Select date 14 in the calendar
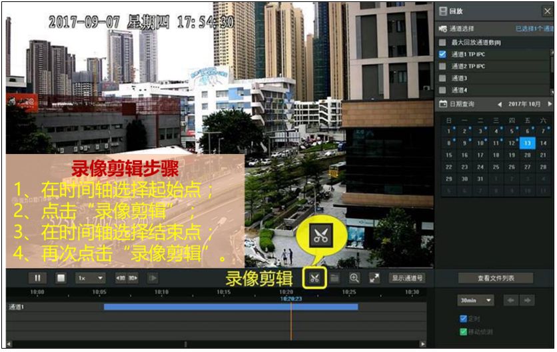Screen dimensions: 557x352 [543, 143]
